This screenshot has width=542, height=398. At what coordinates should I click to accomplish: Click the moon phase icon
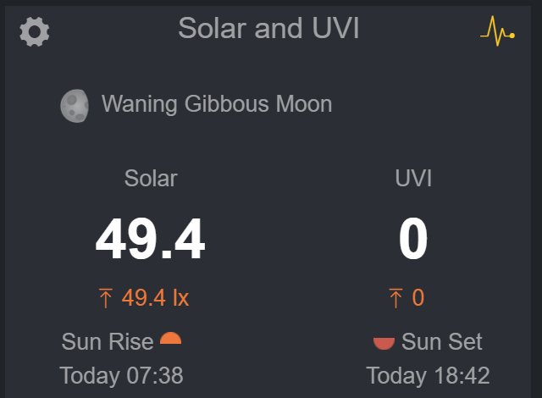coord(75,105)
